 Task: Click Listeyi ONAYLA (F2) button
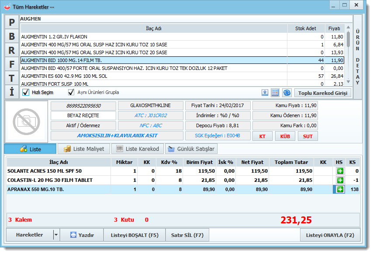(x=330, y=235)
